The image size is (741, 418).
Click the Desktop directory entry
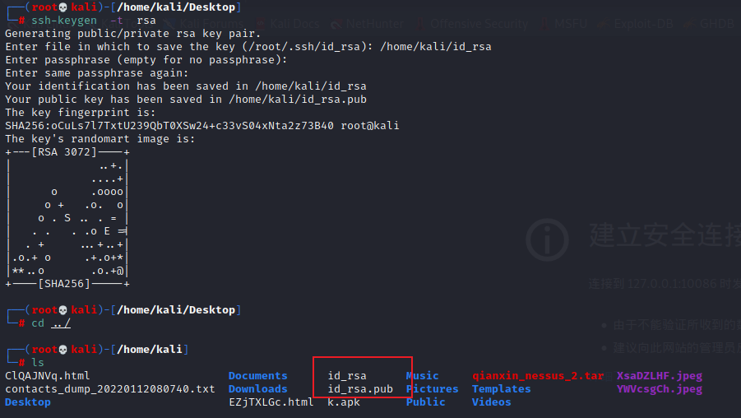point(27,402)
